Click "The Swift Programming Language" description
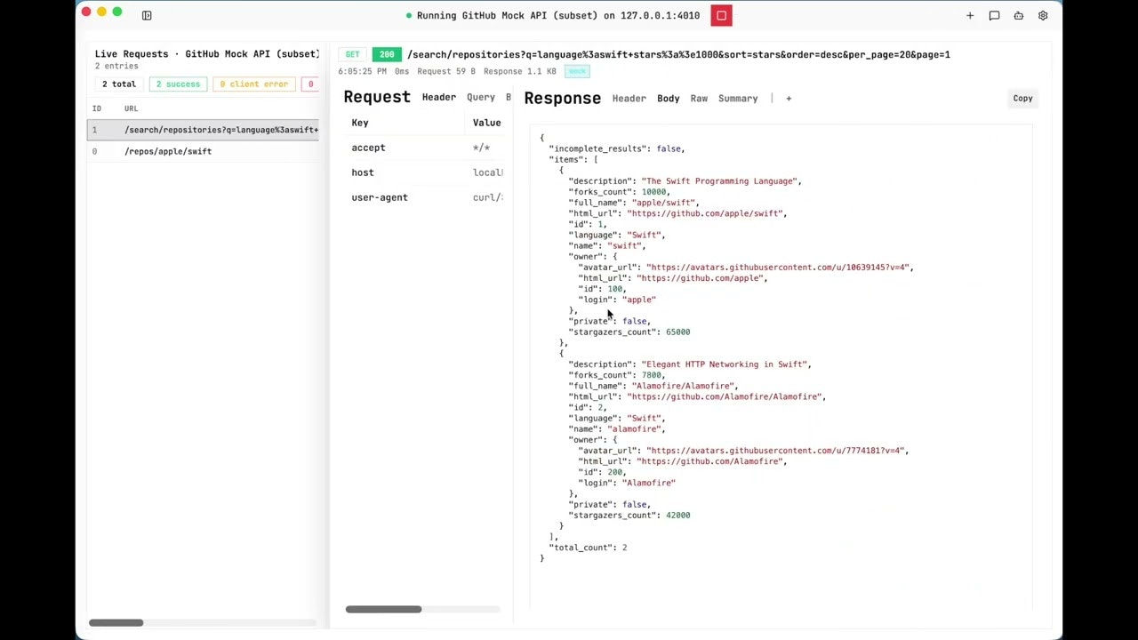This screenshot has width=1138, height=640. pyautogui.click(x=718, y=181)
